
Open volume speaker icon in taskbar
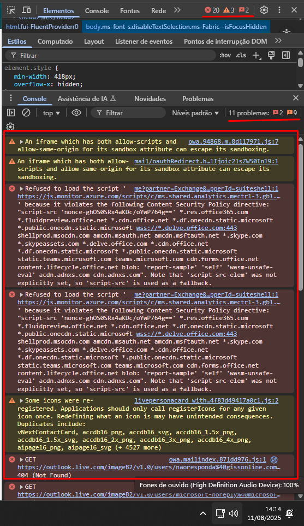click(x=234, y=513)
